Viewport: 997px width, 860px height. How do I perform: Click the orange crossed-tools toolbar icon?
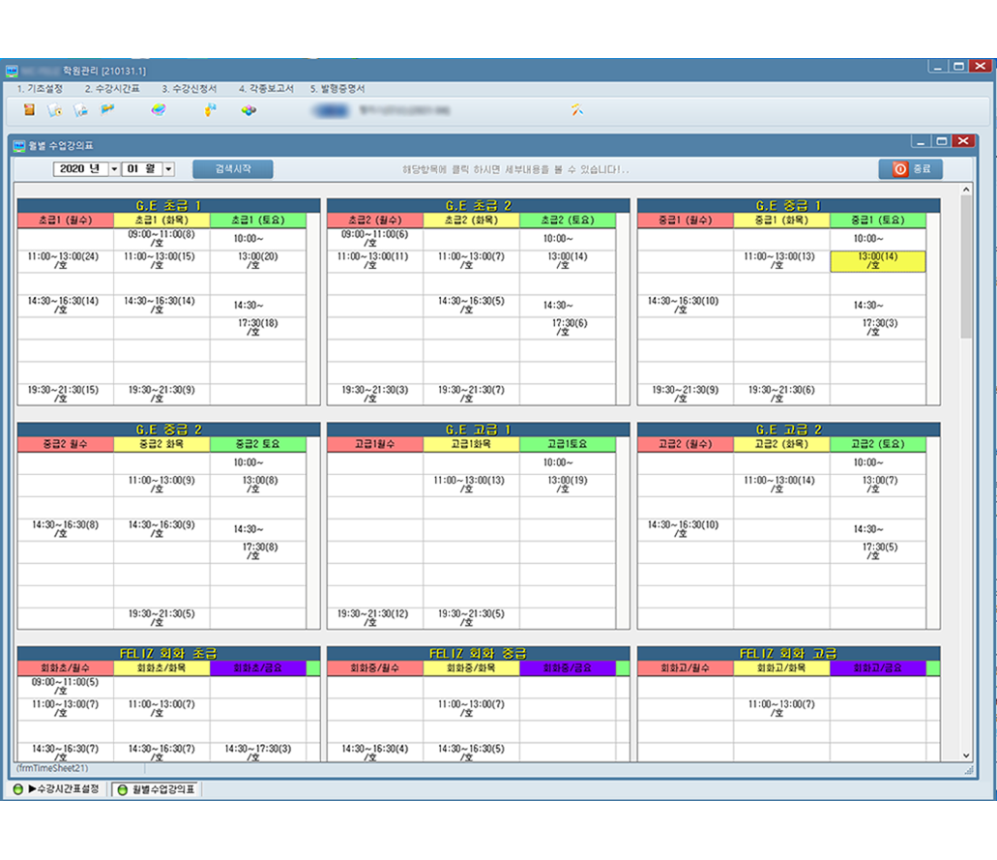pyautogui.click(x=577, y=110)
